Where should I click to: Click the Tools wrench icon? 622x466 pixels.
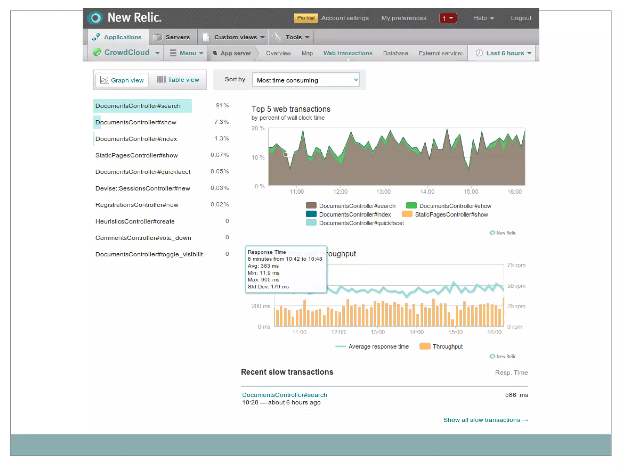[x=277, y=37]
